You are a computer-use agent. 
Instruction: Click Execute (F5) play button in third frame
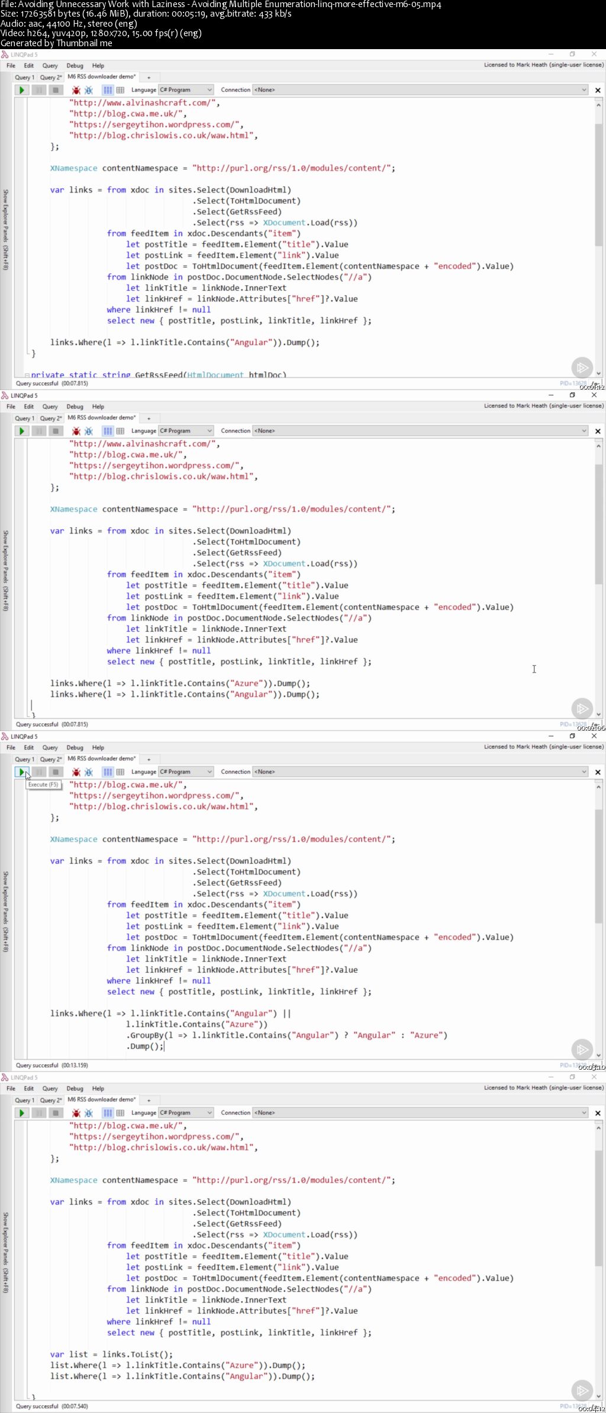coord(21,772)
